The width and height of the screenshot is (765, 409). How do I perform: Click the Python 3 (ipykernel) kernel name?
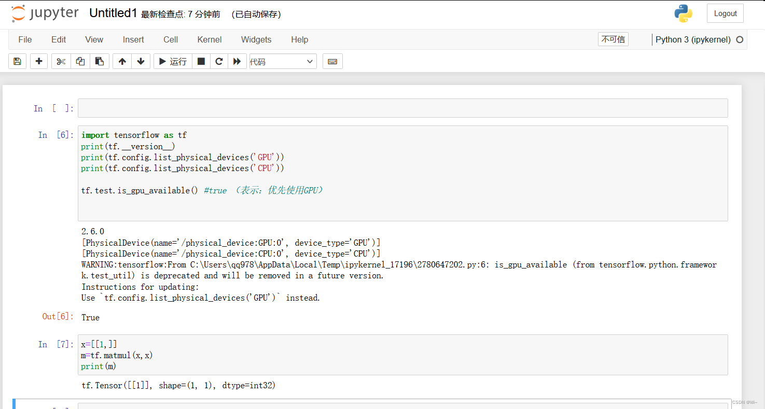[693, 39]
